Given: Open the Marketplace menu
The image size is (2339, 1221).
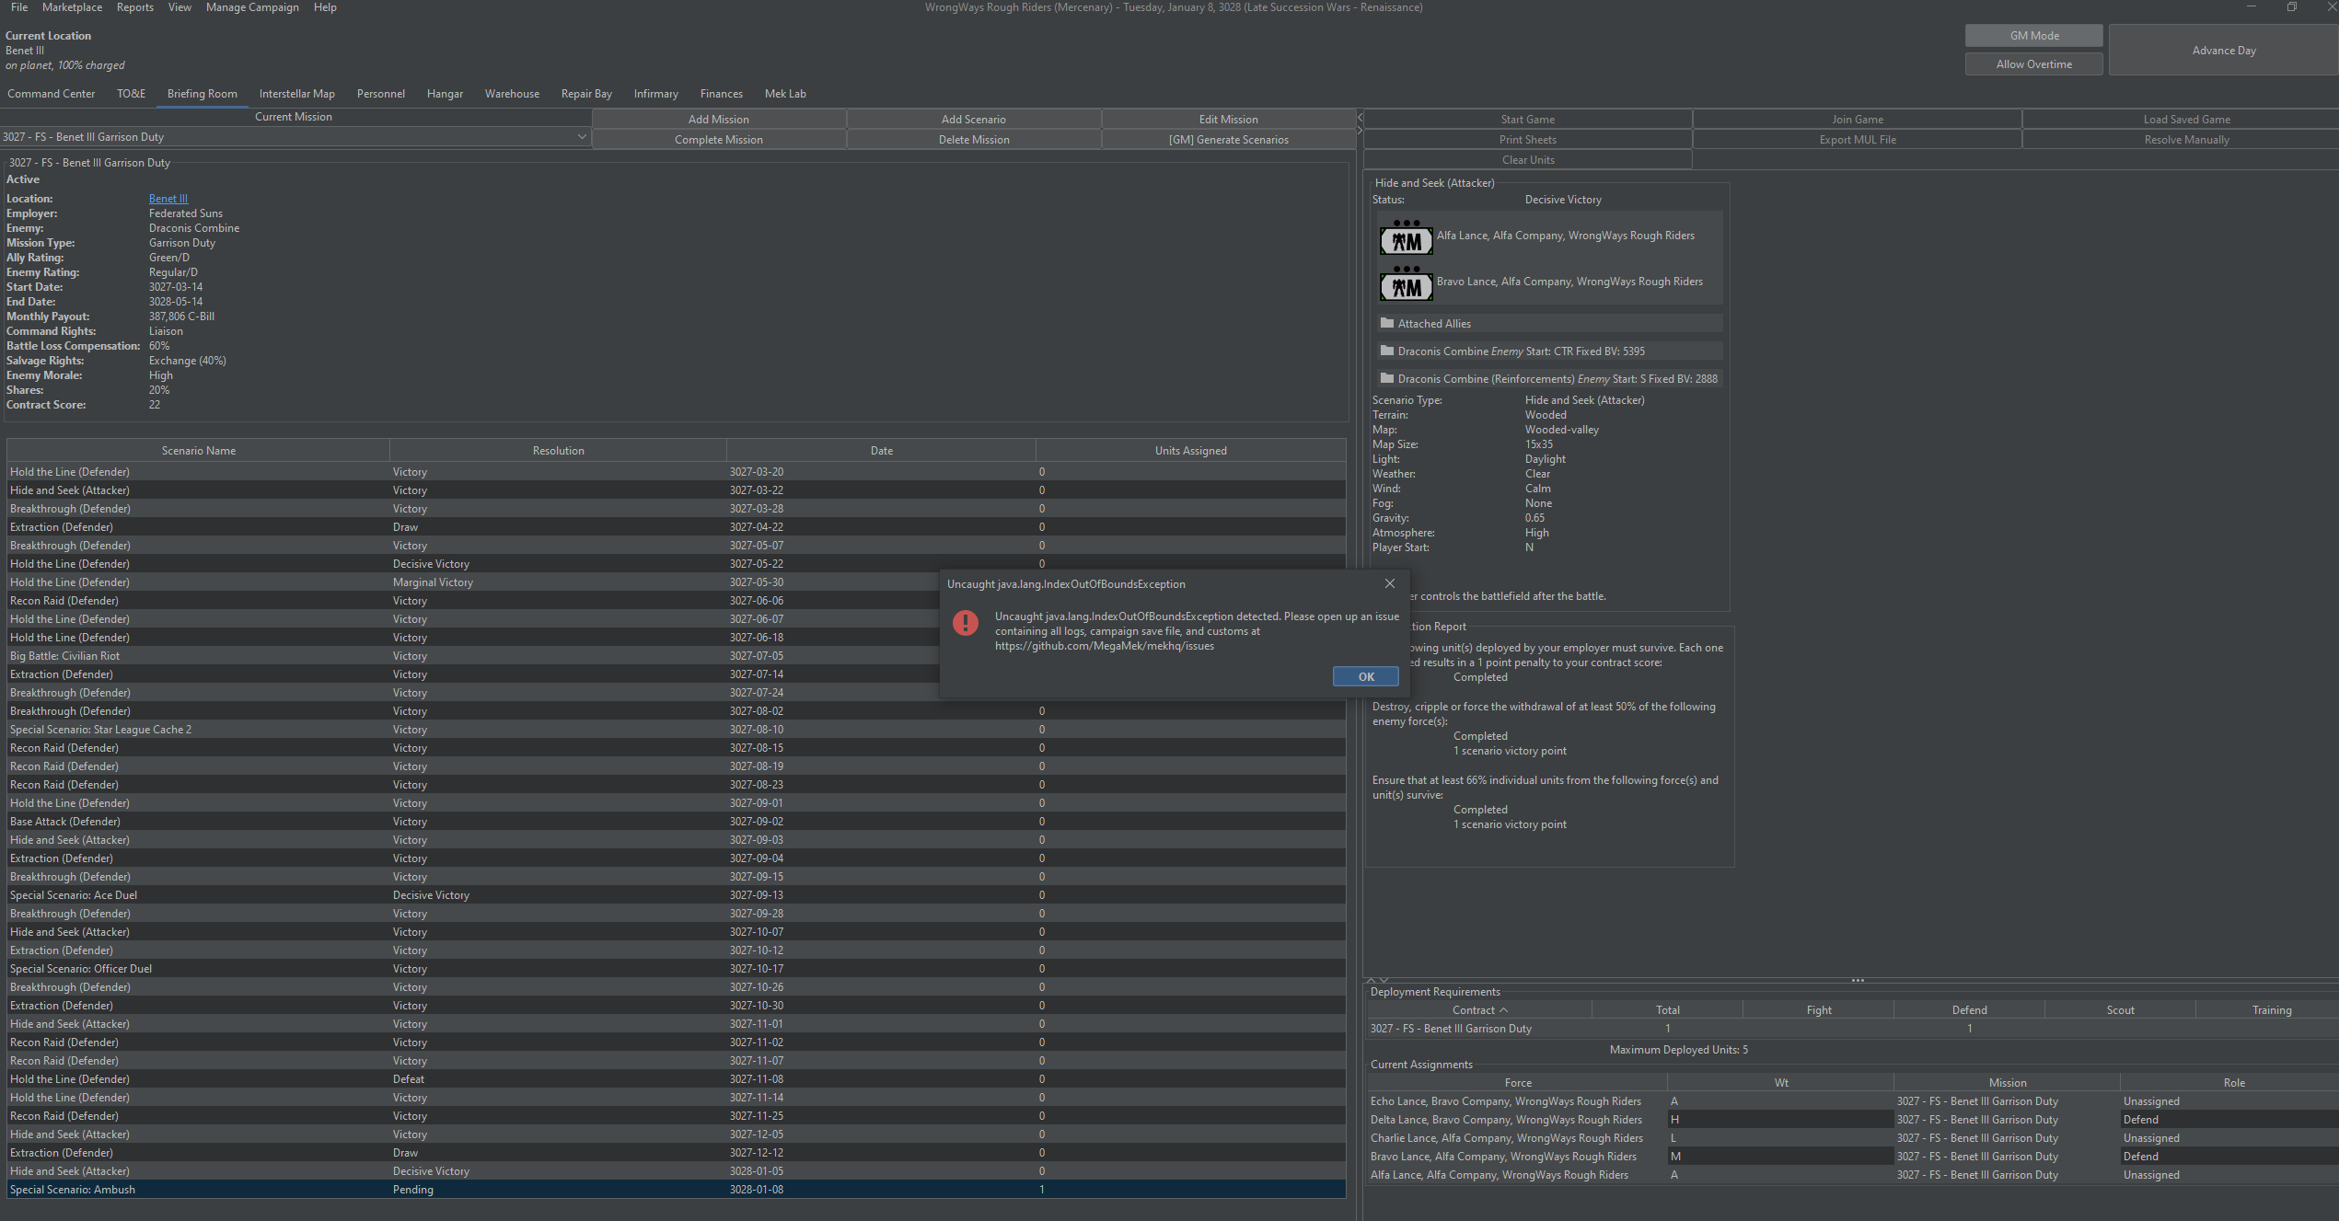Looking at the screenshot, I should (x=72, y=7).
